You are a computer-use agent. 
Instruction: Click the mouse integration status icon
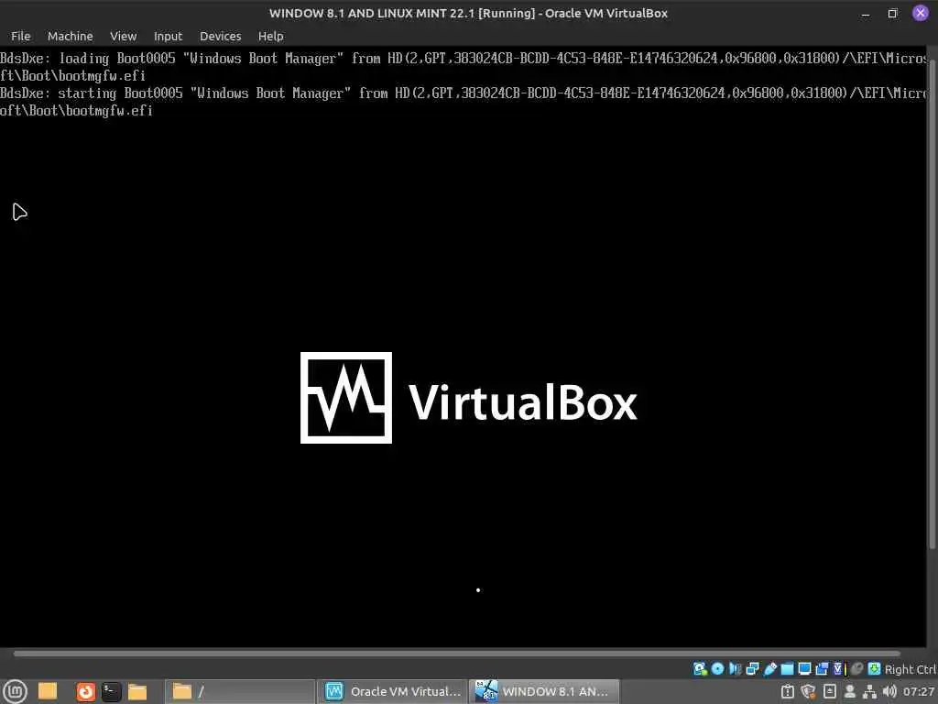[x=857, y=668]
